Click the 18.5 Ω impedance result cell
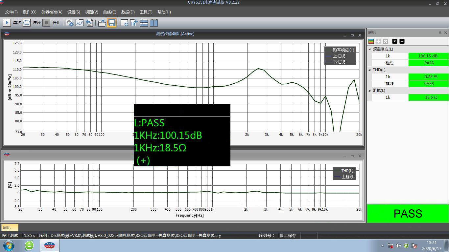The image size is (449, 252). (428, 97)
